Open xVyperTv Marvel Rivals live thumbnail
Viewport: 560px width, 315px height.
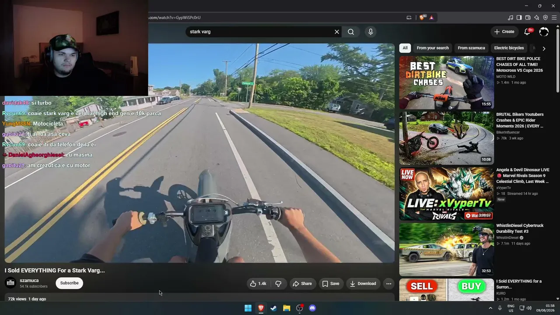[x=446, y=194]
